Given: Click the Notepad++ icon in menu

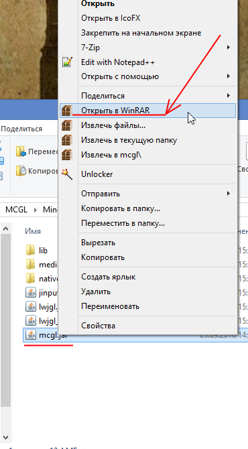Looking at the screenshot, I should tap(68, 62).
